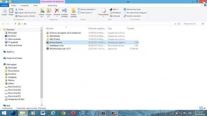Click Modificar in the ribbon

click(x=115, y=13)
